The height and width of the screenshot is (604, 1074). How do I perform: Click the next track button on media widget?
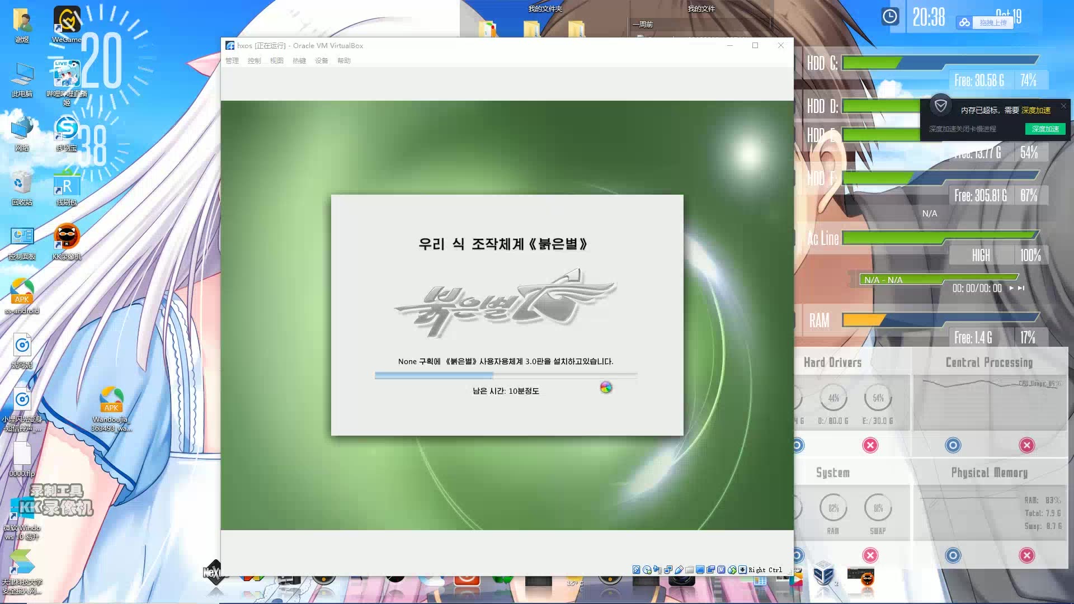tap(1021, 288)
